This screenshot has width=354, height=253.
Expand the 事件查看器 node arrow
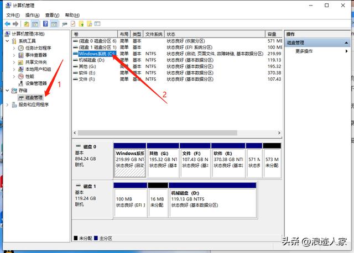point(14,55)
